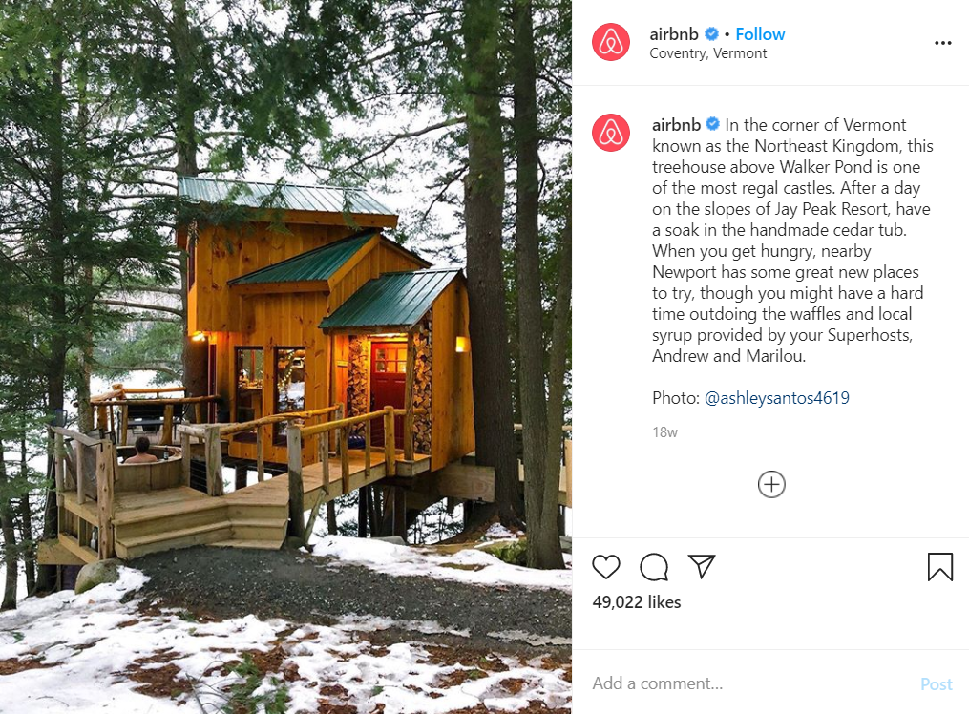Image resolution: width=969 pixels, height=714 pixels.
Task: Visit @ashleysantos4619 photographer profile
Action: [x=777, y=398]
